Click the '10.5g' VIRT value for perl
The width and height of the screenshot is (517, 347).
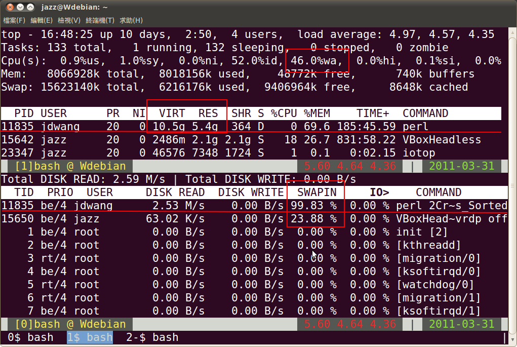169,127
